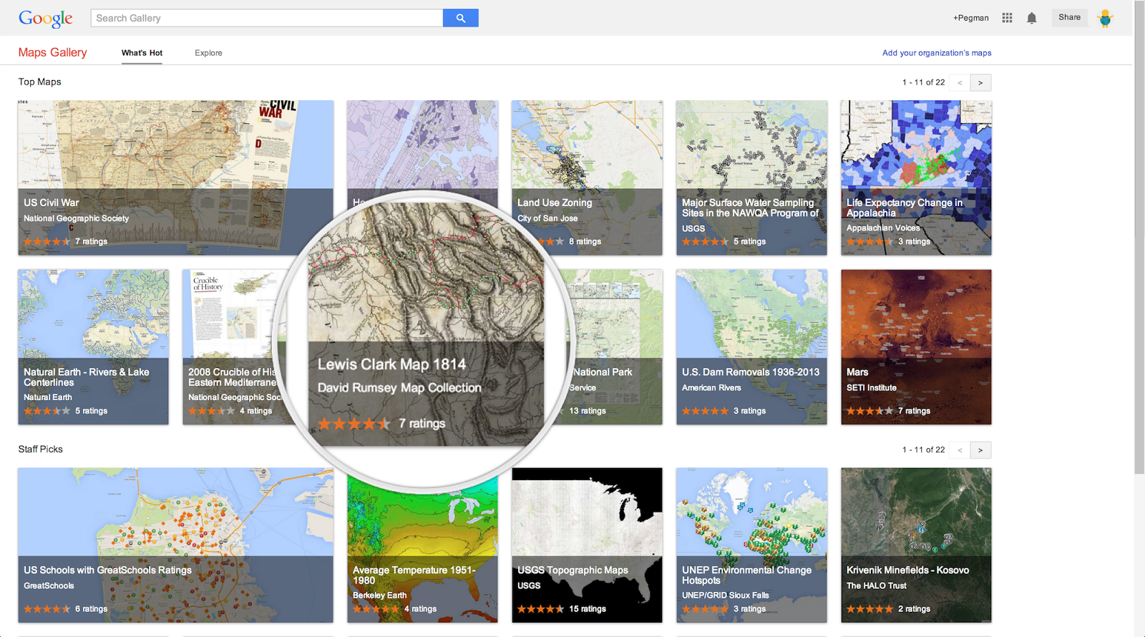This screenshot has height=637, width=1145.
Task: Click the blue search magnifier button
Action: 460,18
